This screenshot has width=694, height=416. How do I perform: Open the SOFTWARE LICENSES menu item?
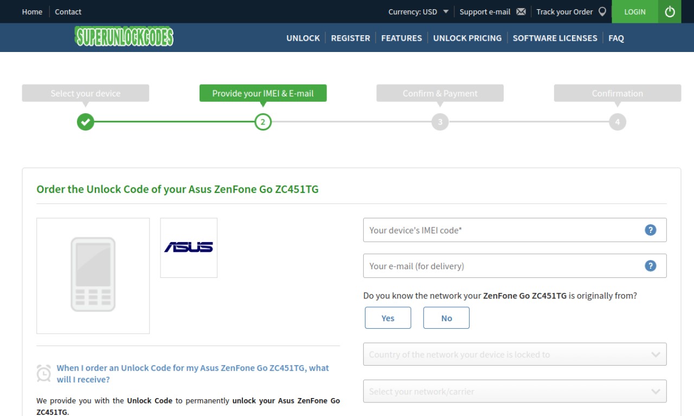555,38
